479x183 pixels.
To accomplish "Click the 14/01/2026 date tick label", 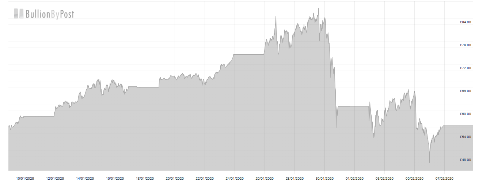I will 85,178.
